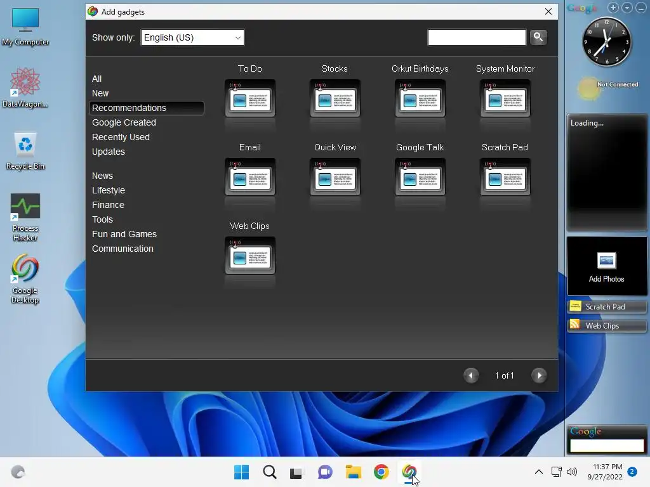This screenshot has height=487, width=650.
Task: Open the notifications badge
Action: 632,472
